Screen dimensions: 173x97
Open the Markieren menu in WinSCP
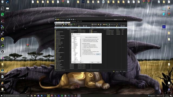coord(59,21)
